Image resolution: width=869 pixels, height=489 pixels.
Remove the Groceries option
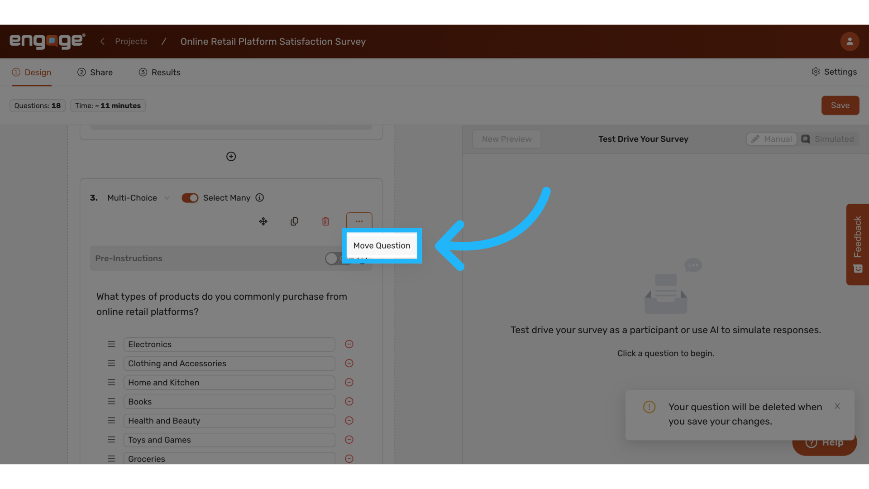tap(349, 459)
